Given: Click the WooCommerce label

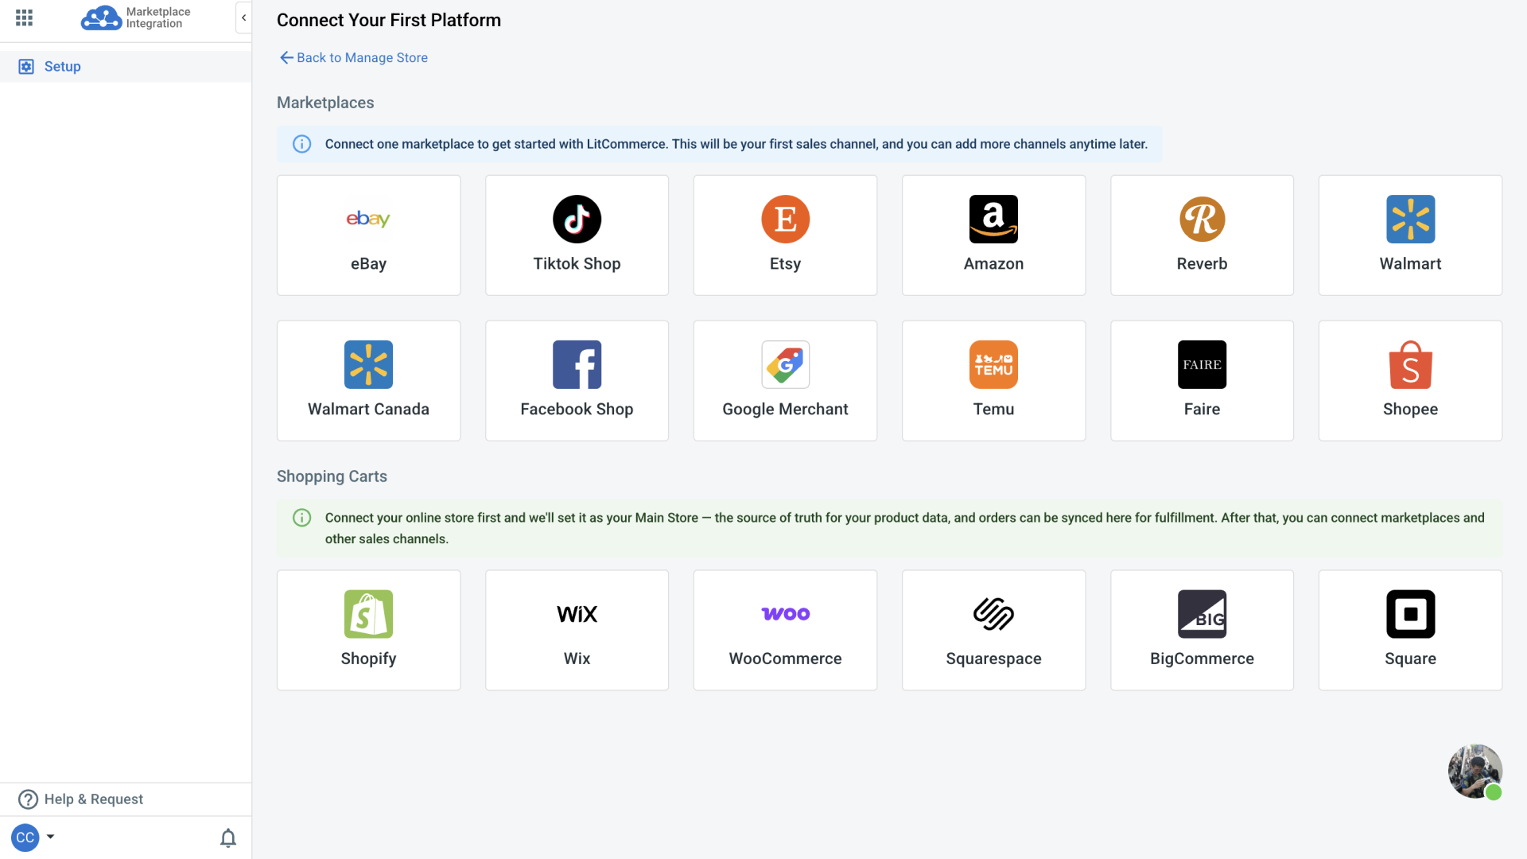Looking at the screenshot, I should click(x=785, y=659).
